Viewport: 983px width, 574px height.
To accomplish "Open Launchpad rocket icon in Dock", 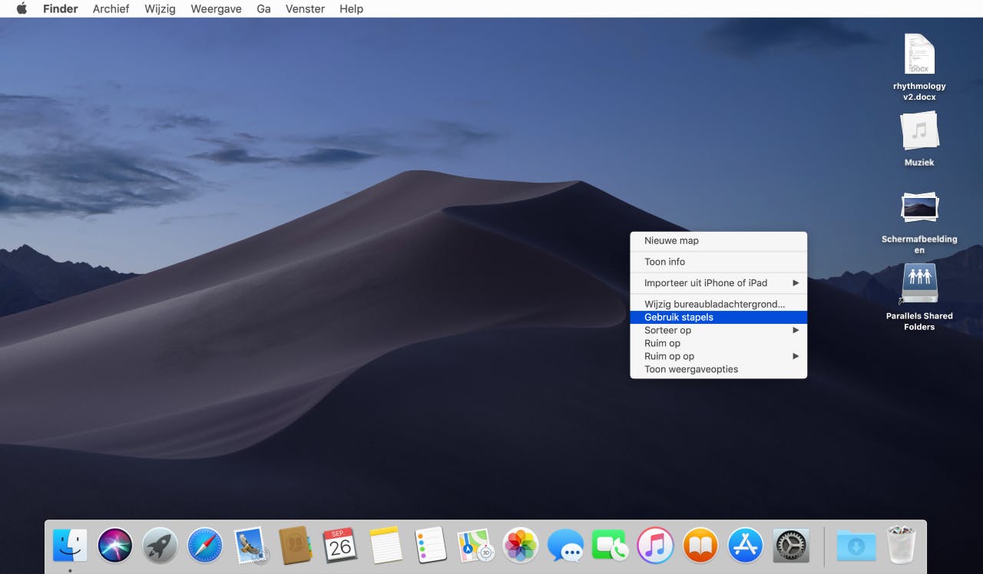I will coord(160,546).
